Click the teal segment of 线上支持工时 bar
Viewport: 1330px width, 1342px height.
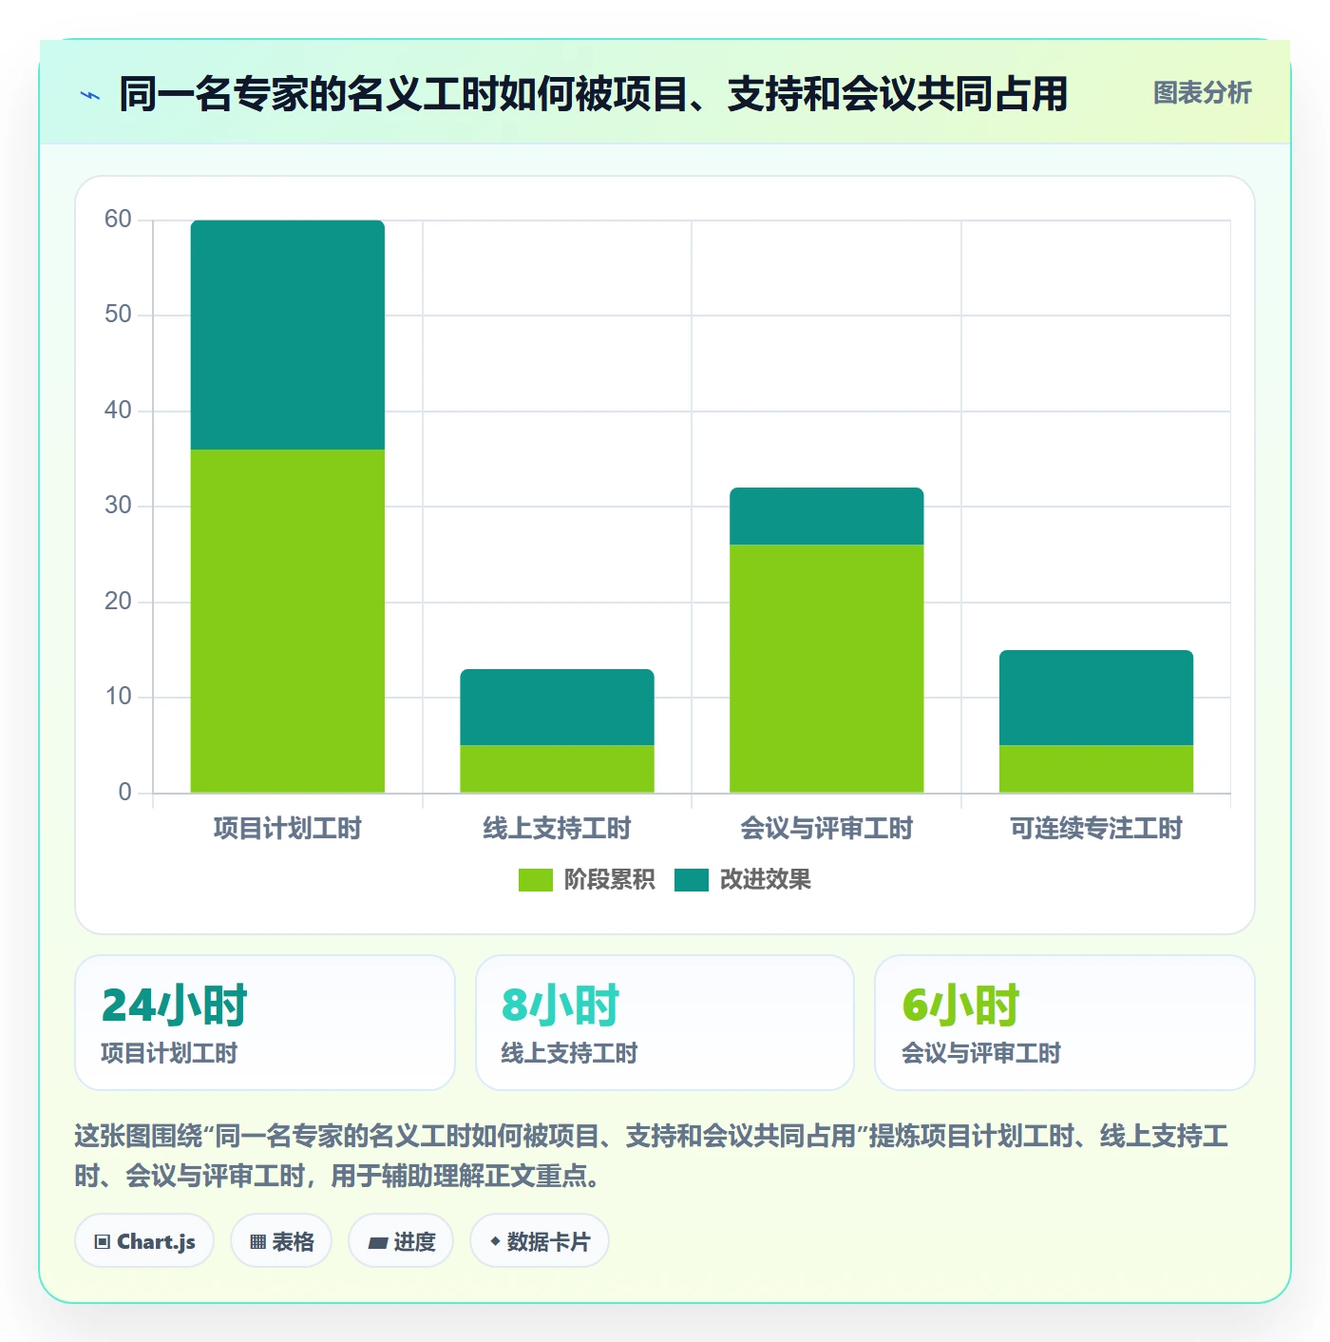coord(558,707)
